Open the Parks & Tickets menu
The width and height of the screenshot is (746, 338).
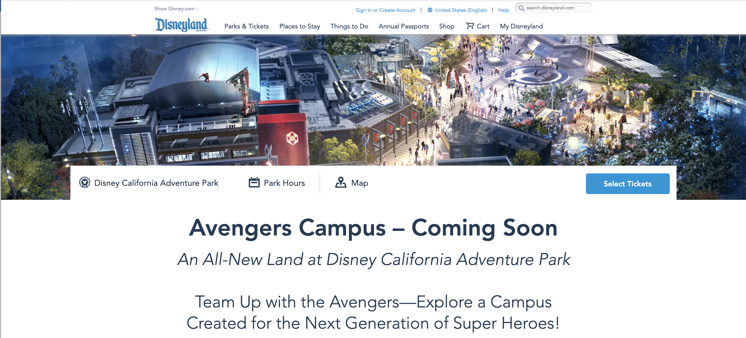point(246,26)
